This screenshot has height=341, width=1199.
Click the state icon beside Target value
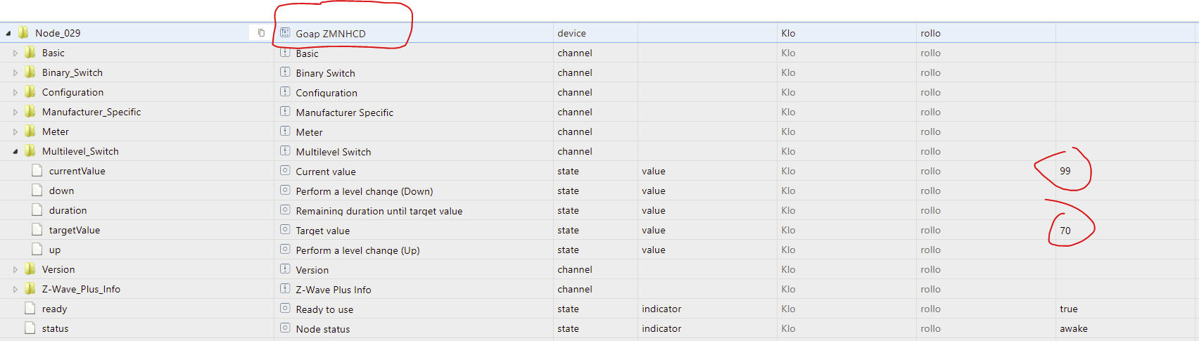point(285,229)
